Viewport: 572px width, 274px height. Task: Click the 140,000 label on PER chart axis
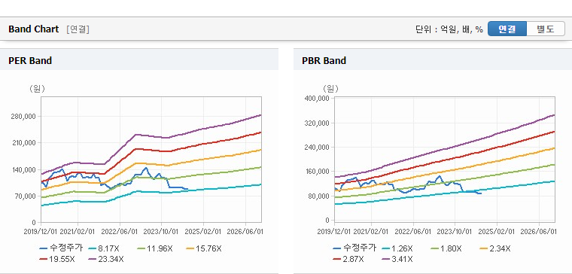[24, 169]
